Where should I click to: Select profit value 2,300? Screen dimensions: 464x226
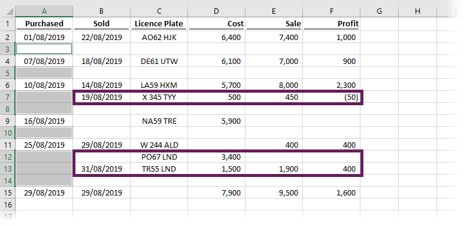(332, 85)
